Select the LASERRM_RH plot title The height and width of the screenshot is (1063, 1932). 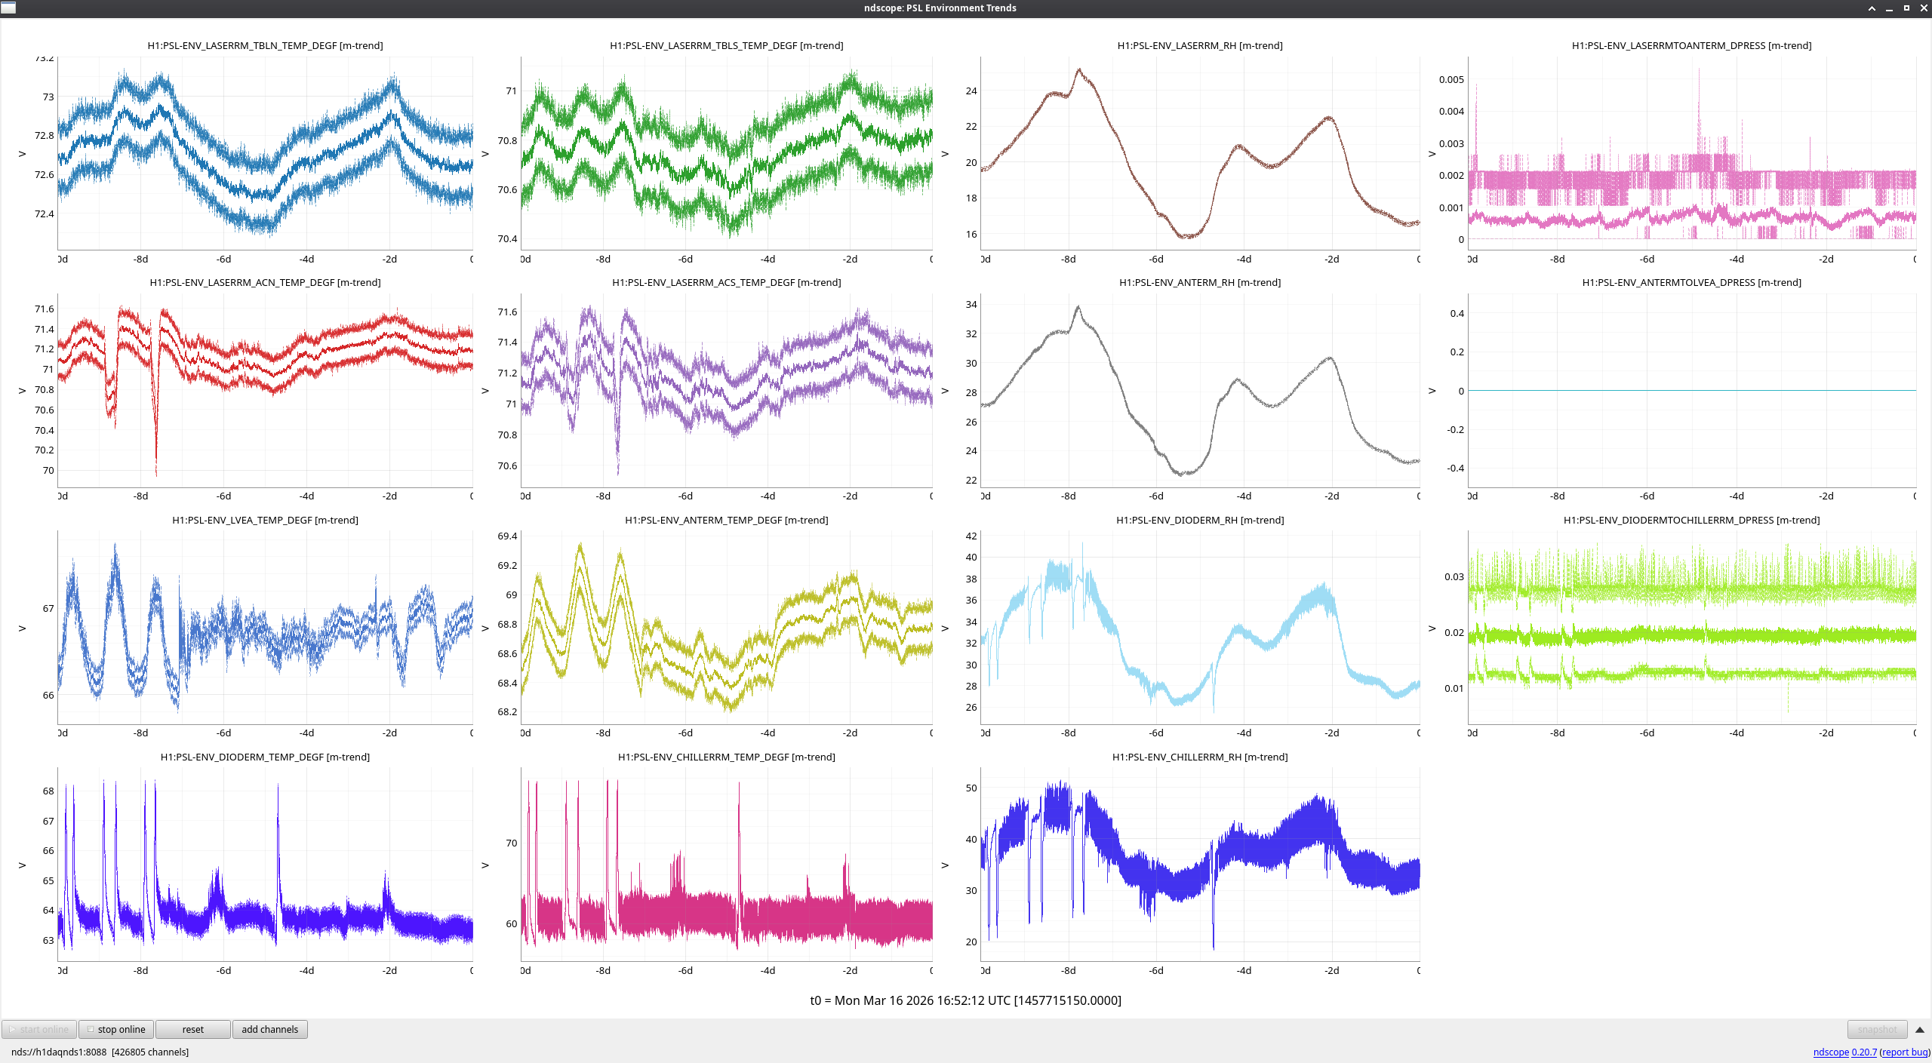click(1199, 45)
